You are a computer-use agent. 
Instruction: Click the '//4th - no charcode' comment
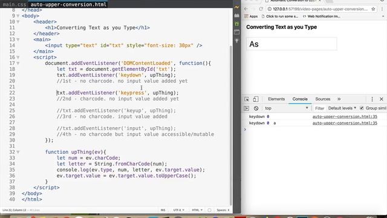135,134
